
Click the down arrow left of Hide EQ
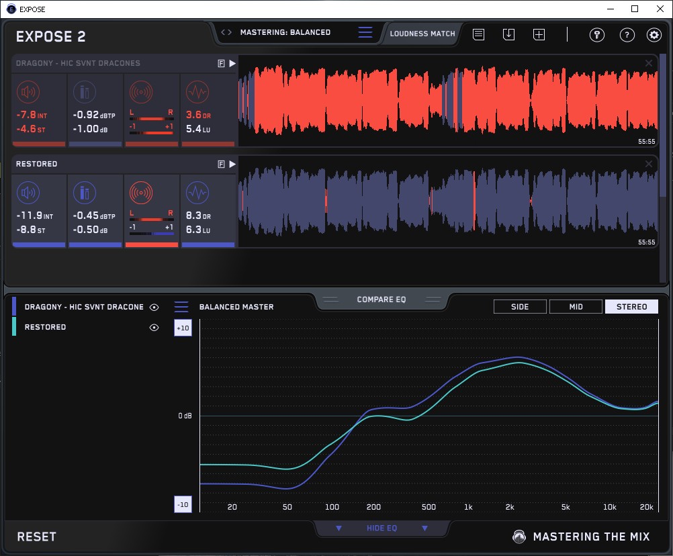pyautogui.click(x=339, y=528)
